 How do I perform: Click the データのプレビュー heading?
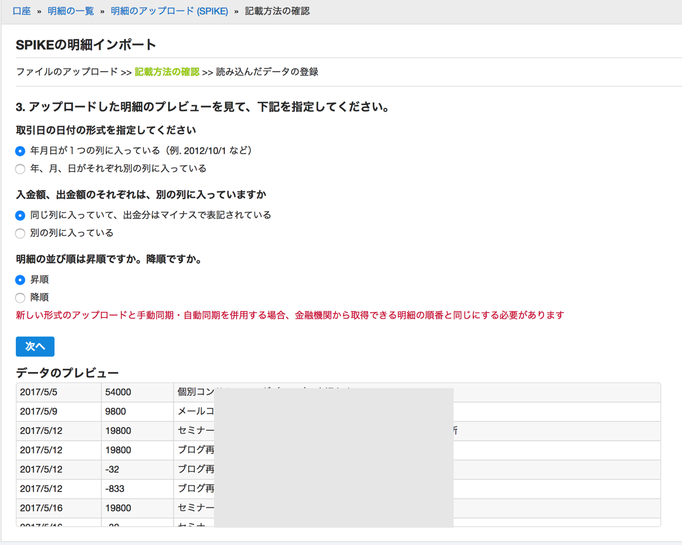[67, 373]
